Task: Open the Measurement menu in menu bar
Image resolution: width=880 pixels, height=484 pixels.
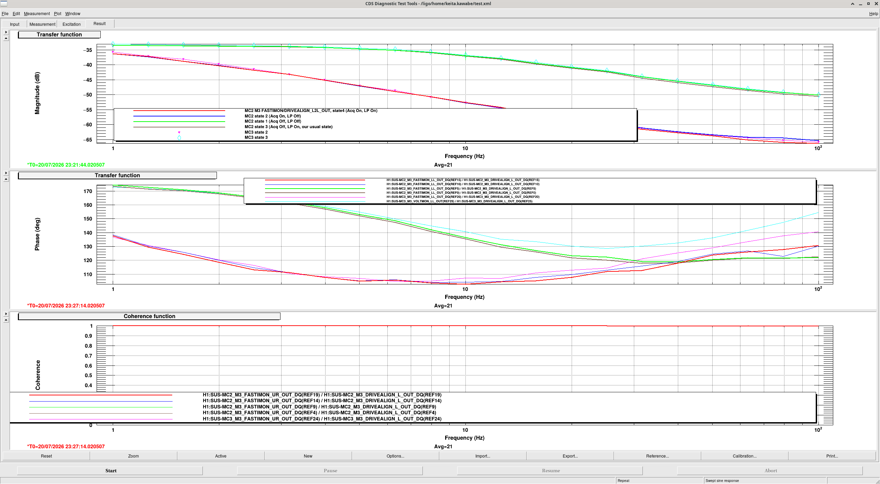Action: (37, 14)
